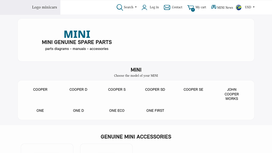Select the ONE ECO model
Image resolution: width=272 pixels, height=153 pixels.
pos(117,111)
